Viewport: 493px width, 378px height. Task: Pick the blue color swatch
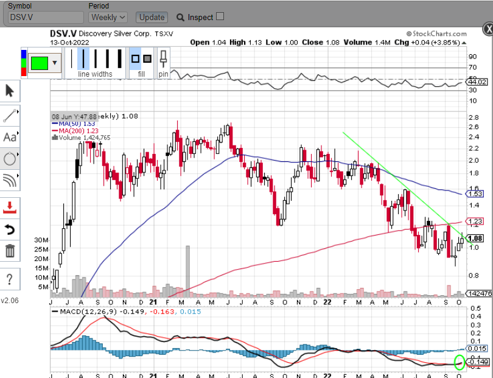[x=24, y=54]
